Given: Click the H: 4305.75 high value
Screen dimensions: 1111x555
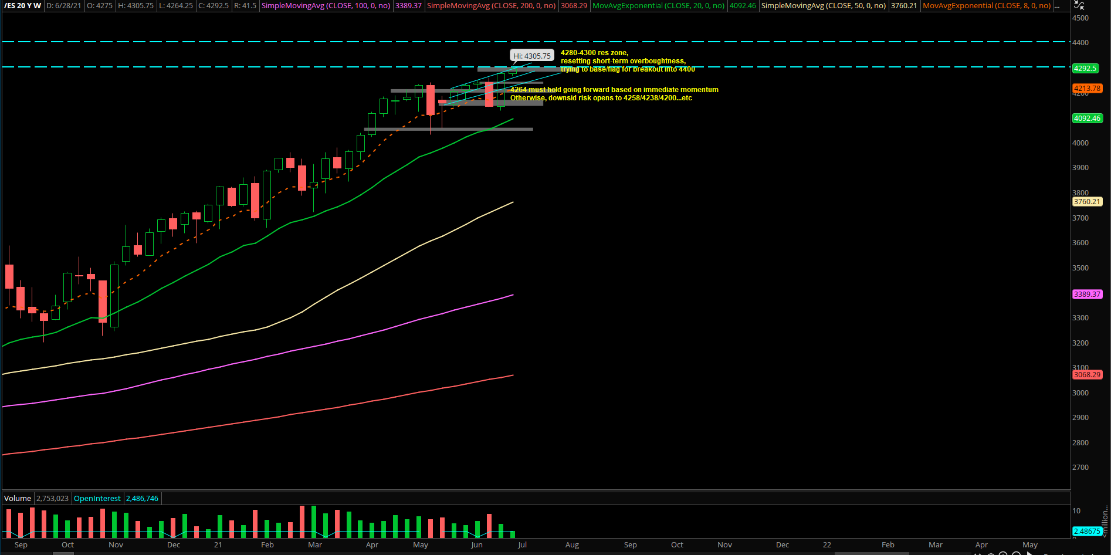Looking at the screenshot, I should click(x=136, y=5).
